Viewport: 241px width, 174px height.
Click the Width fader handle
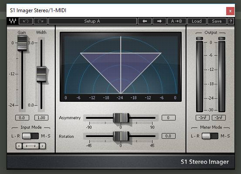(41, 74)
